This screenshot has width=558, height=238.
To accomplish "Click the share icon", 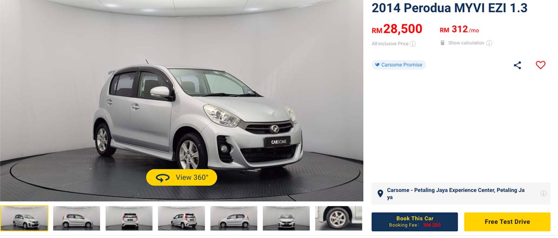I will pyautogui.click(x=517, y=65).
